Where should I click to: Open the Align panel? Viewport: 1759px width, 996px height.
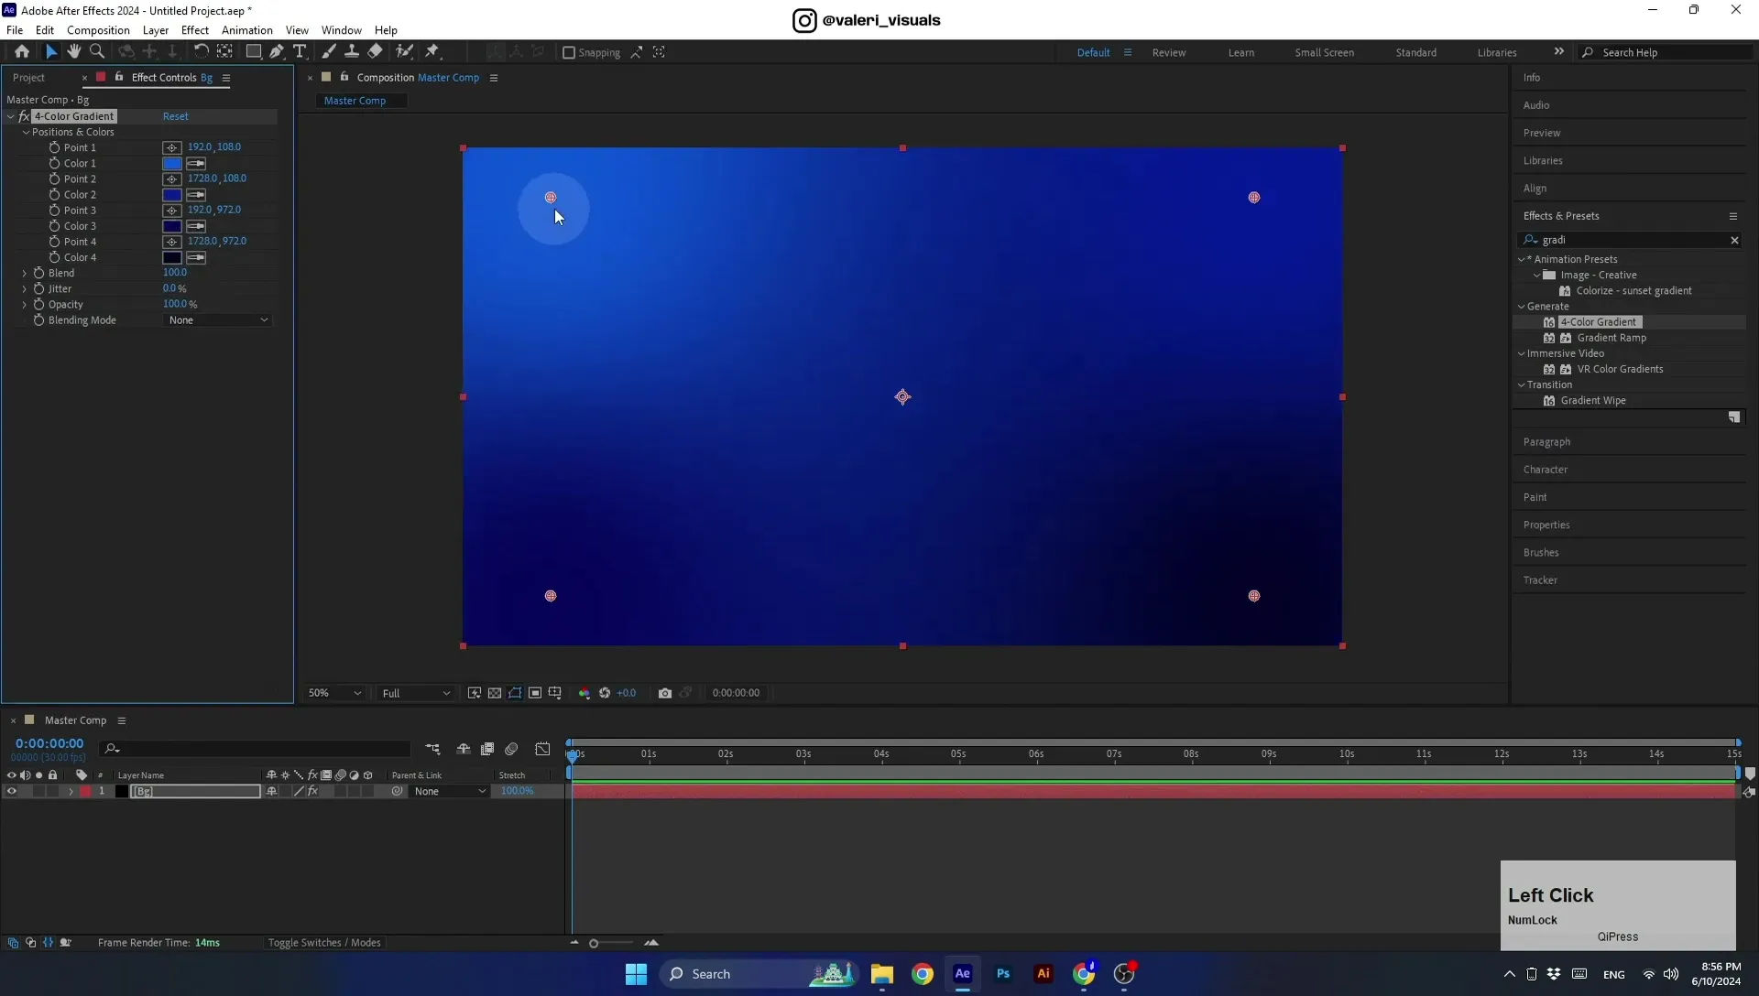click(1535, 189)
